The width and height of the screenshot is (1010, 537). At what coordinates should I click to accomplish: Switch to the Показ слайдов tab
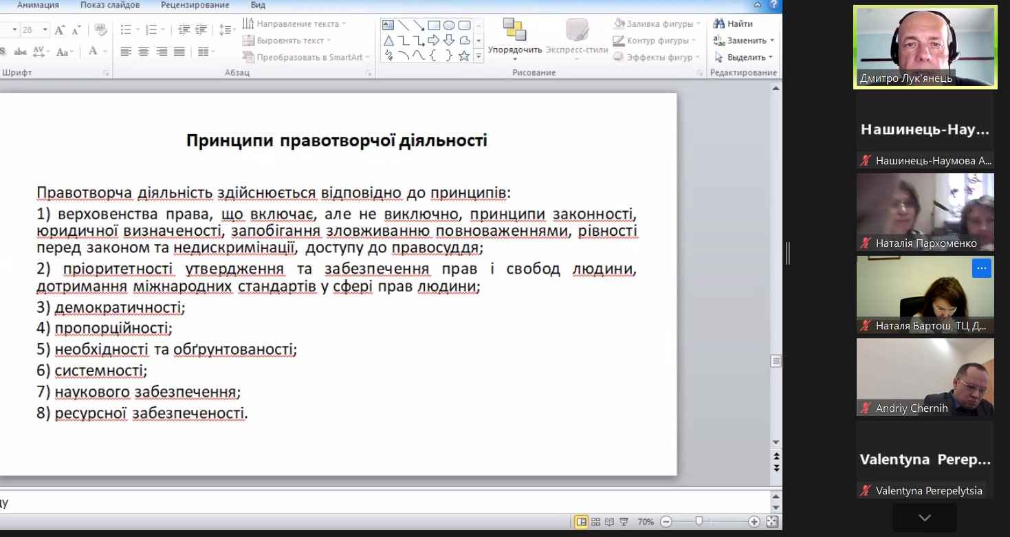pos(110,5)
